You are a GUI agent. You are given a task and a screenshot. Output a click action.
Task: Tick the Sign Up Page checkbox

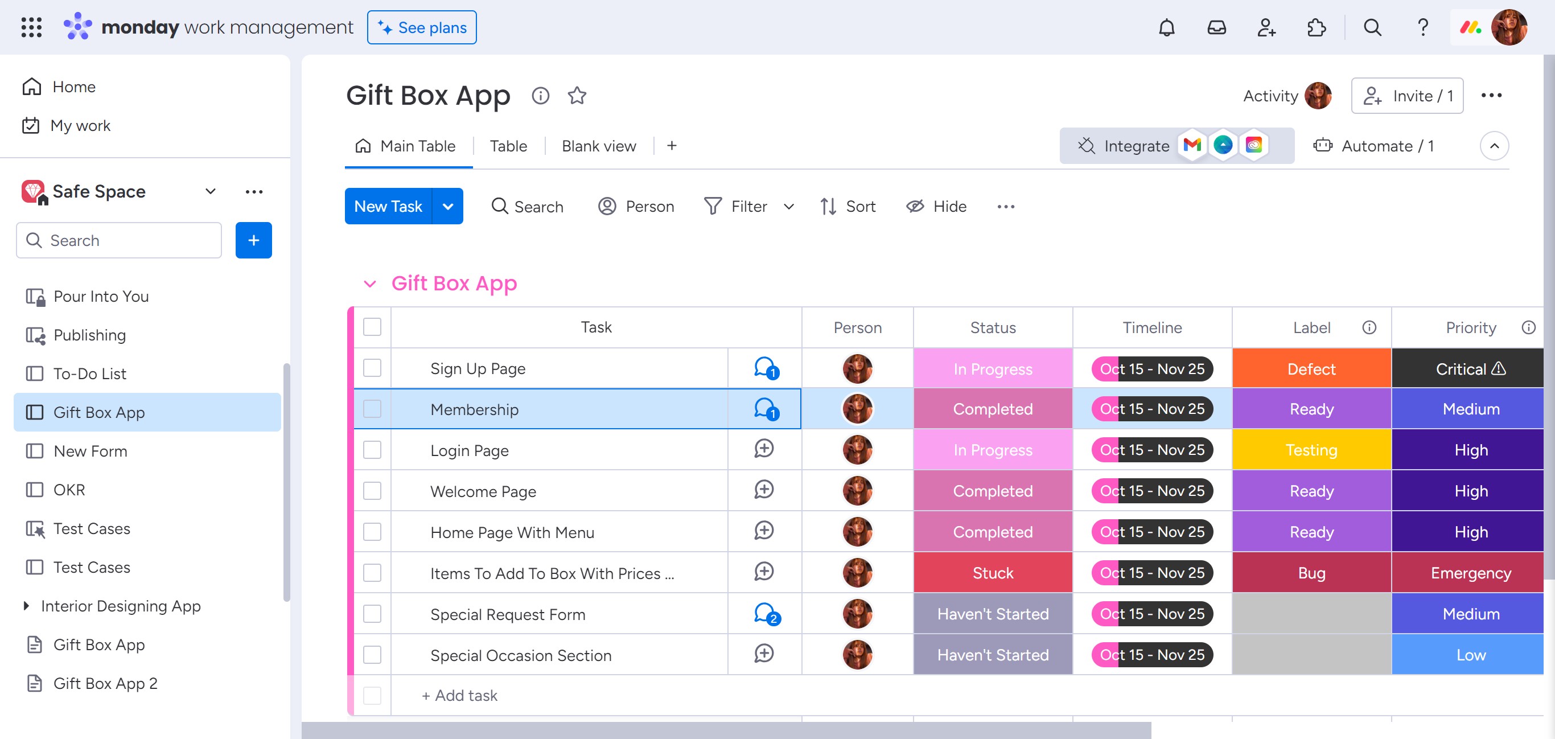[372, 368]
